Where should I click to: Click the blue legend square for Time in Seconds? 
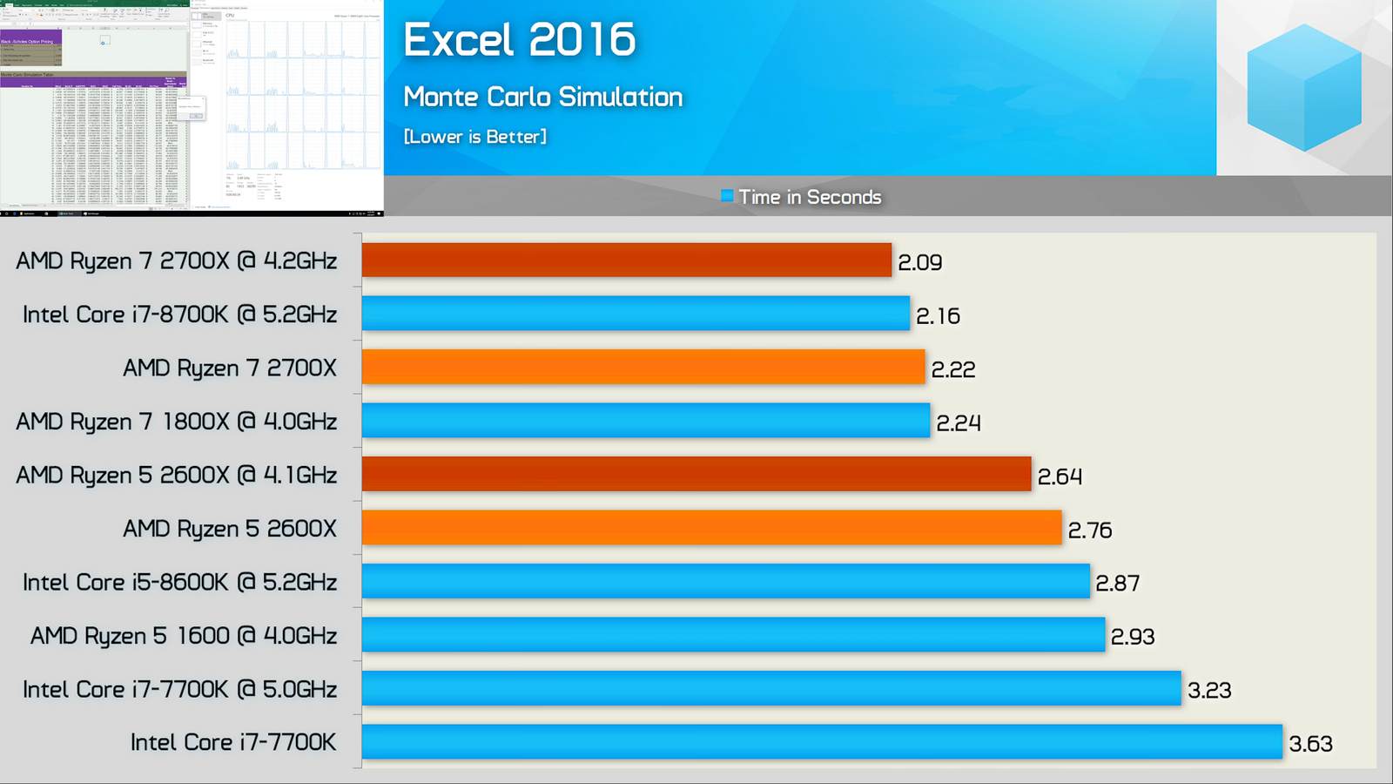pos(727,196)
